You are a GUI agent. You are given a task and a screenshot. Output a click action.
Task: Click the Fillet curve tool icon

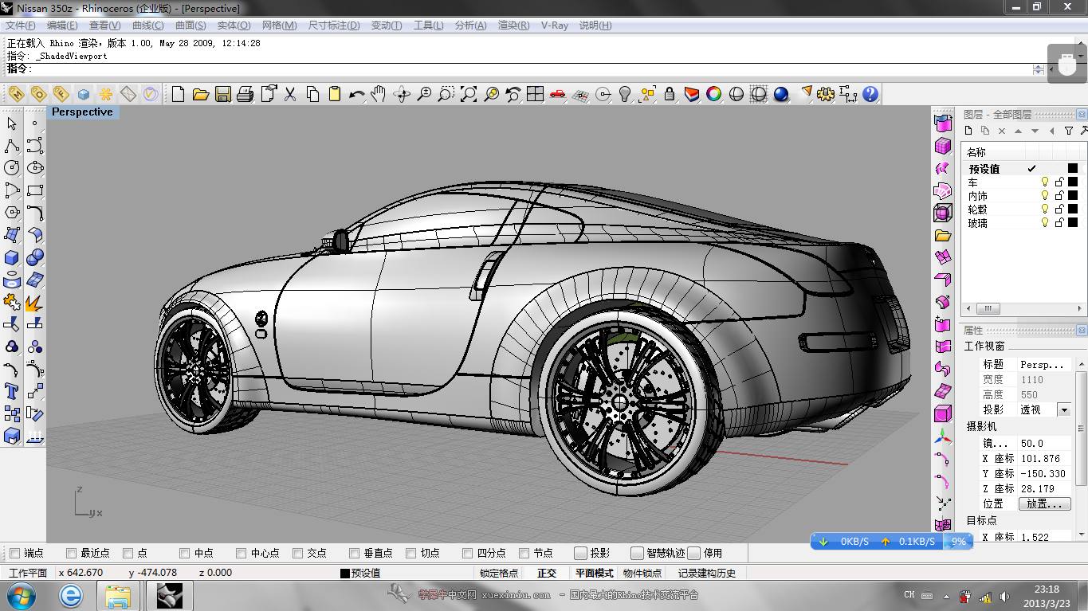pyautogui.click(x=35, y=213)
